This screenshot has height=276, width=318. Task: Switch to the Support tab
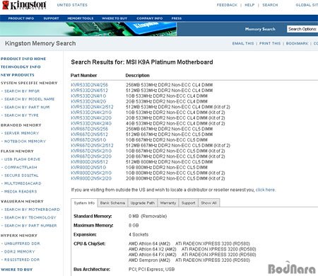tap(188, 203)
